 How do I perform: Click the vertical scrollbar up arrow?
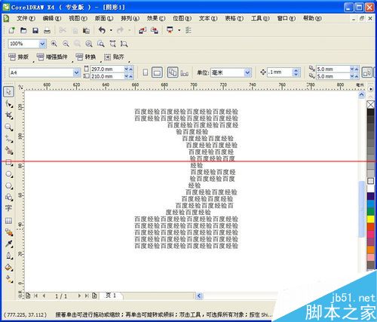point(361,95)
